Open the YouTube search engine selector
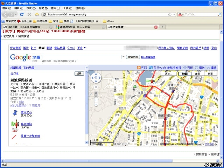224x168 pixels. 181,14
